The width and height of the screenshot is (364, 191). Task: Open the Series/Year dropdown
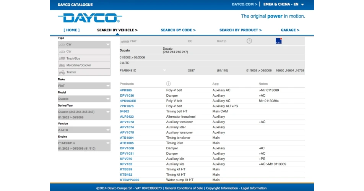(84, 115)
